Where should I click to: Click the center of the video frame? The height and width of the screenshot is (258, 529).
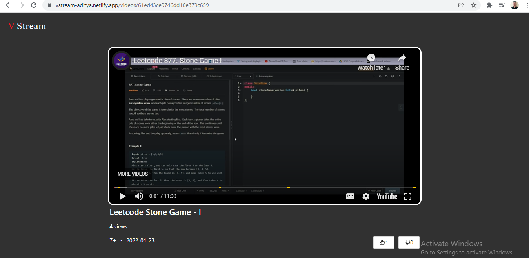click(x=265, y=126)
